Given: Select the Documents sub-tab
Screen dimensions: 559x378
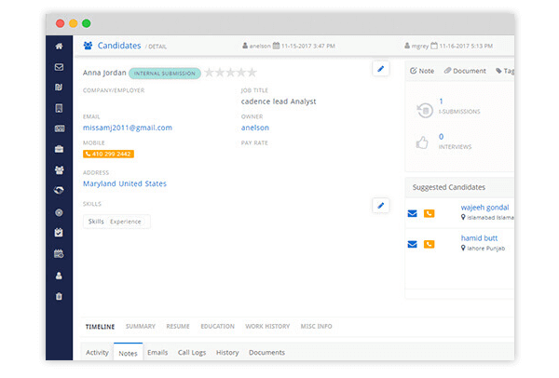Looking at the screenshot, I should click(x=266, y=352).
